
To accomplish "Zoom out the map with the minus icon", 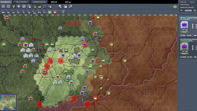I will (8, 6).
